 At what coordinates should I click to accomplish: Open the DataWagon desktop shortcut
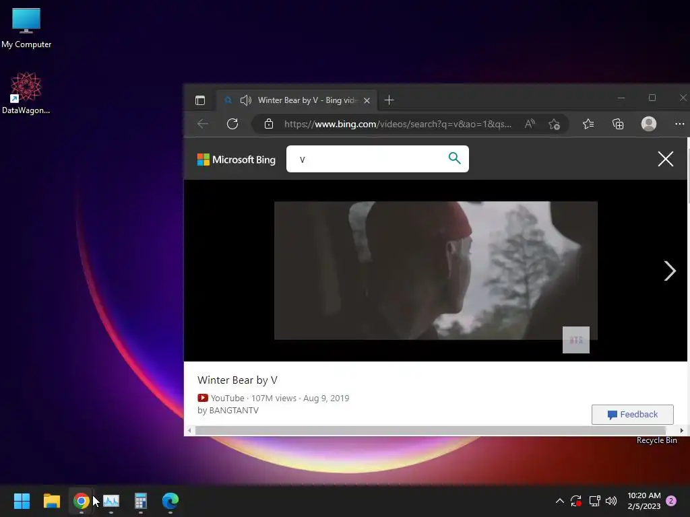(x=26, y=93)
